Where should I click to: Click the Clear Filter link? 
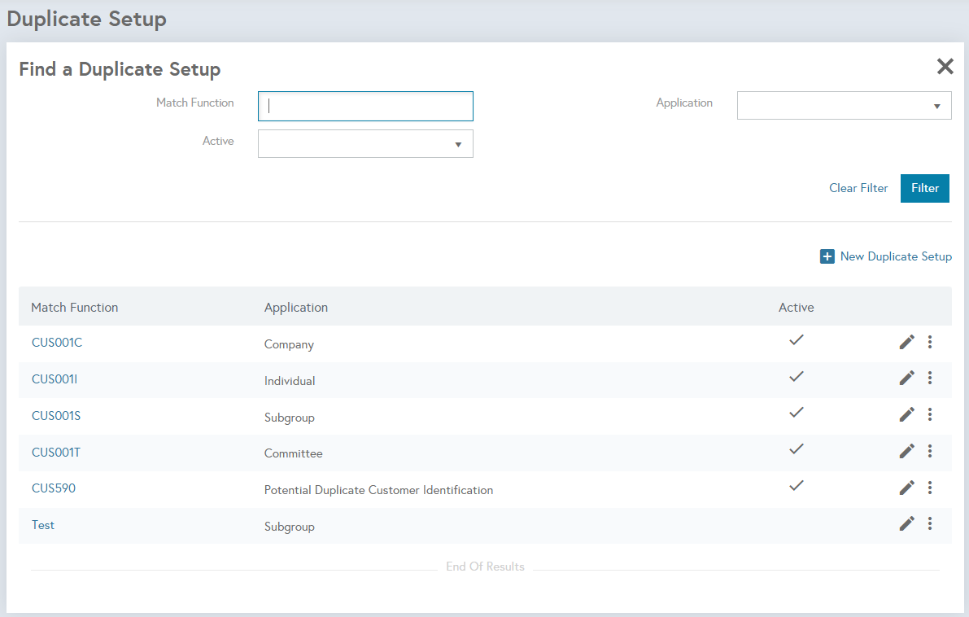click(858, 188)
